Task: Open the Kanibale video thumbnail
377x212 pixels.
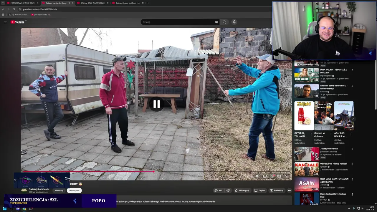Action: tap(307, 169)
